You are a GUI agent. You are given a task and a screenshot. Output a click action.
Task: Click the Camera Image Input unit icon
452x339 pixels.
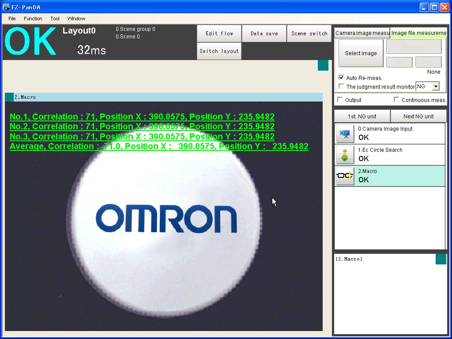click(x=345, y=134)
